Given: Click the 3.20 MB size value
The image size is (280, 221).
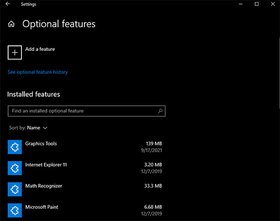Looking at the screenshot, I should (153, 164).
